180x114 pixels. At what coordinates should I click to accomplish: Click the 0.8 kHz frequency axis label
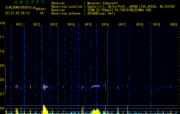(2, 80)
